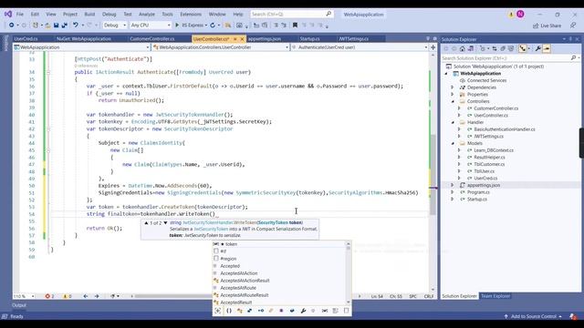Click the editor vertical scrollbar thumb

(x=433, y=175)
